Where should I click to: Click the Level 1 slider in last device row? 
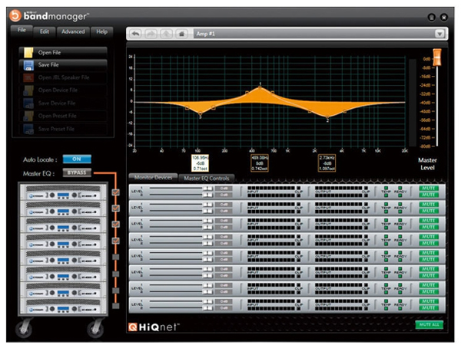tap(181, 301)
